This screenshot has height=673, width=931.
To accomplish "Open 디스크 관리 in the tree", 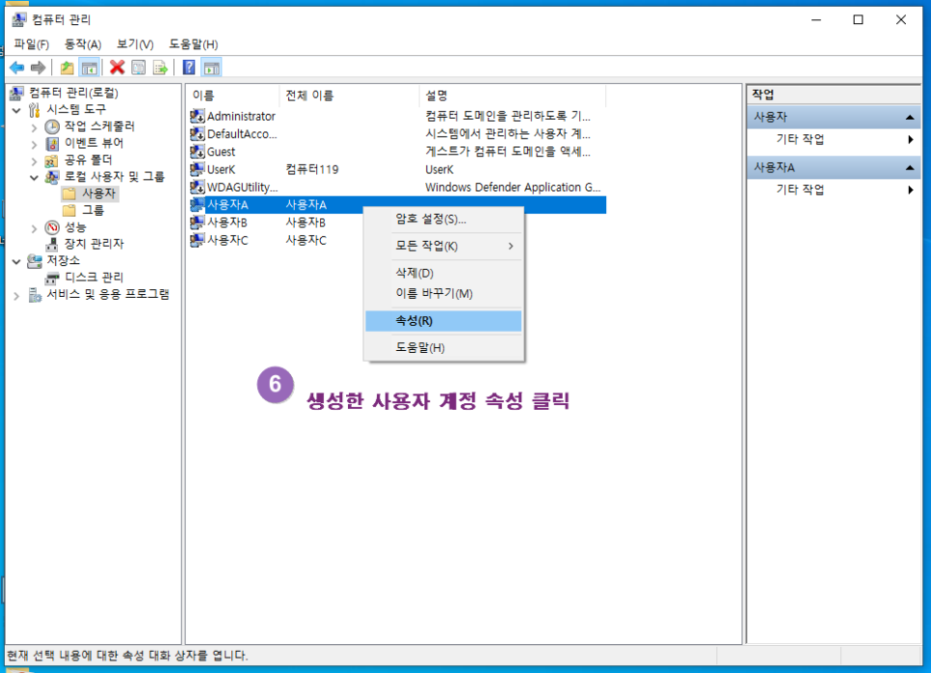I will click(x=93, y=277).
